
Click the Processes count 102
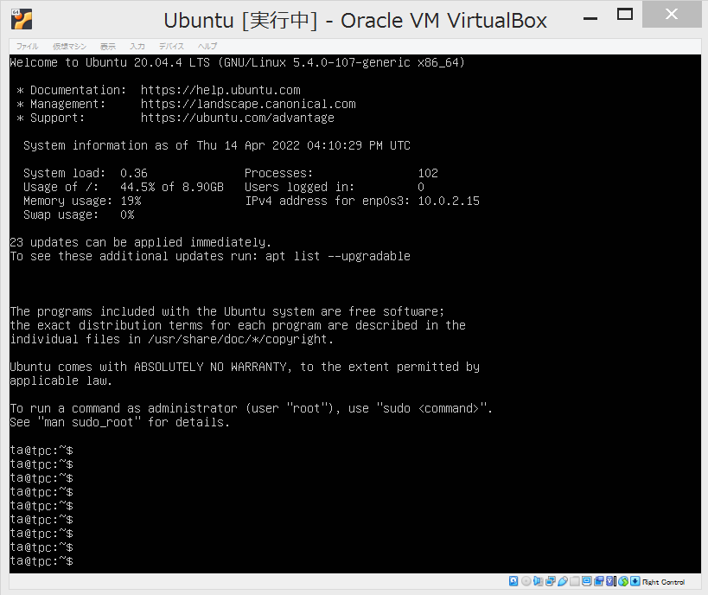coord(428,173)
